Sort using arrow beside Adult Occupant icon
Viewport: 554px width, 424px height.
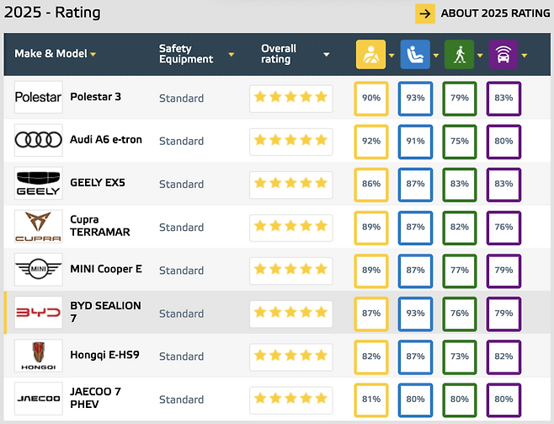pos(392,55)
